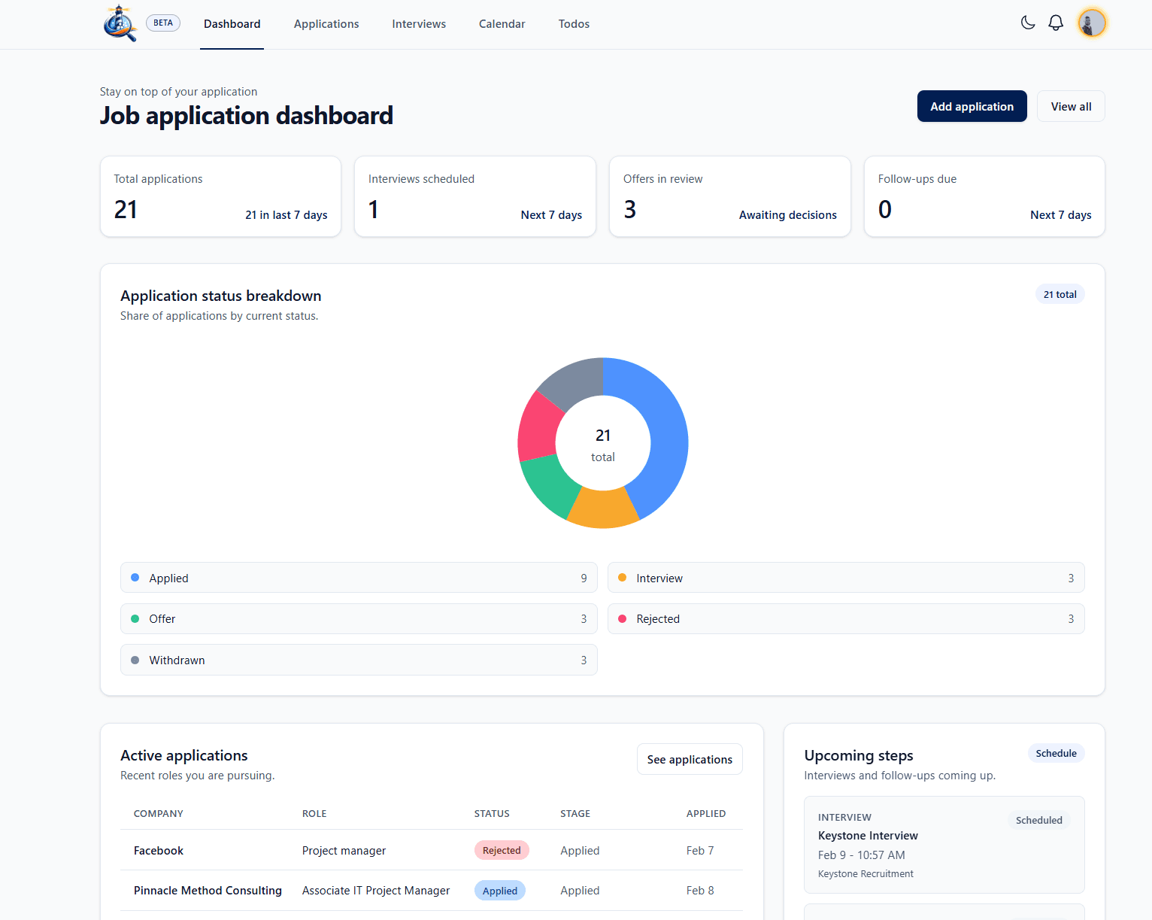Click the Add application button
This screenshot has height=920, width=1152.
pyautogui.click(x=972, y=106)
